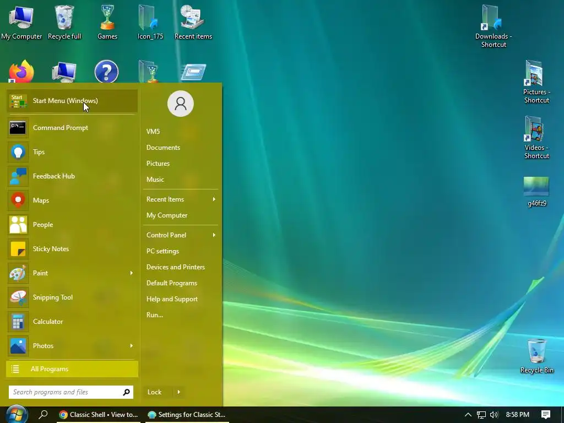The image size is (564, 423).
Task: Open the g46fz9 image file
Action: (x=536, y=192)
